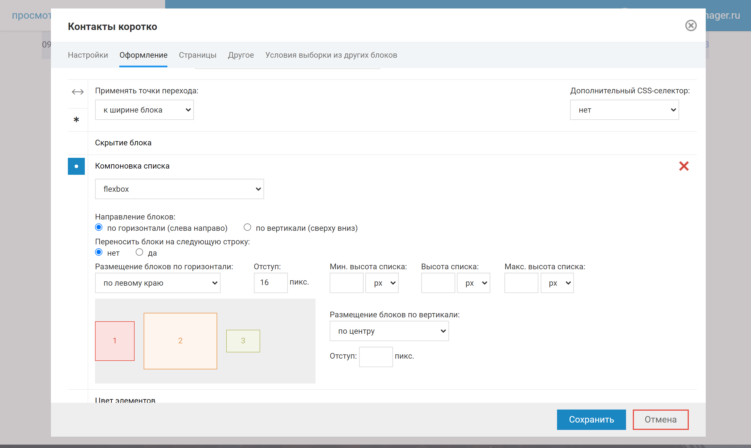
Task: Open vertical placement 'по центру' dropdown
Action: (x=389, y=331)
